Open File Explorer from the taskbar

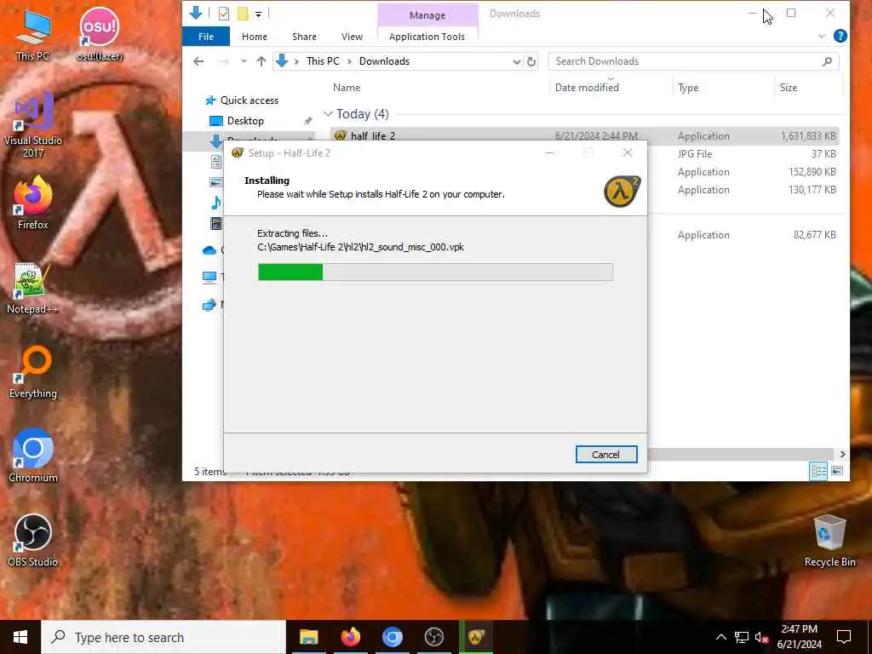[x=308, y=637]
